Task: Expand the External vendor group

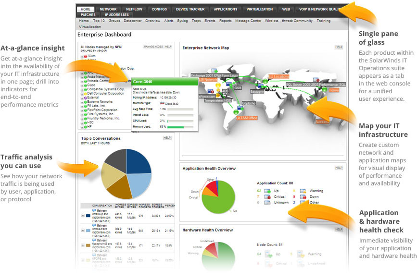Action: click(x=82, y=98)
